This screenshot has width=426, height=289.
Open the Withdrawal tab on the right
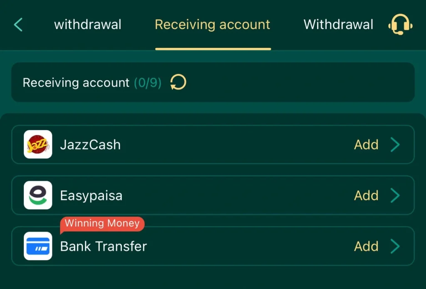(338, 25)
